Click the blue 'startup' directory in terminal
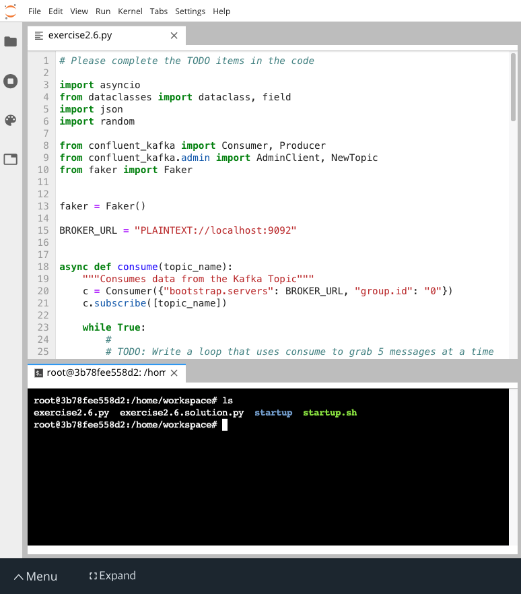The width and height of the screenshot is (521, 594). point(273,413)
